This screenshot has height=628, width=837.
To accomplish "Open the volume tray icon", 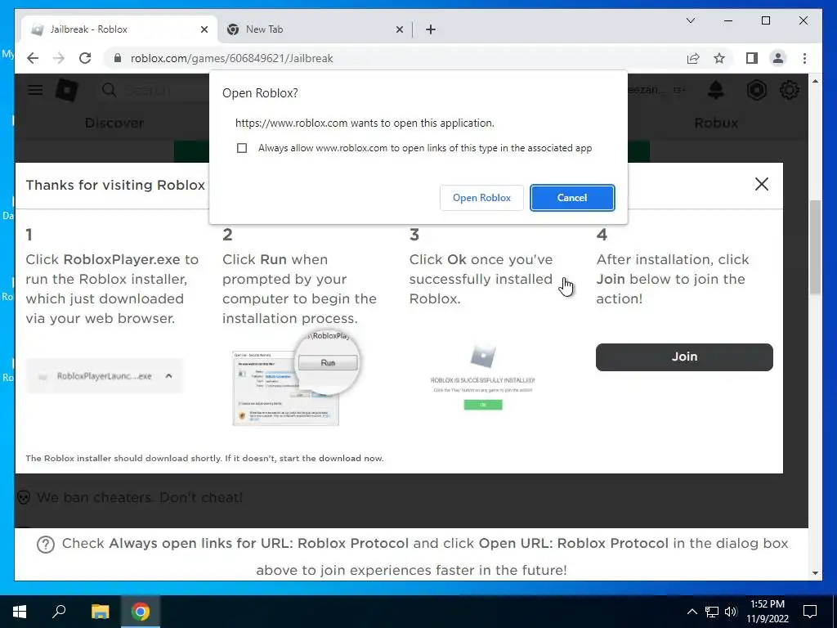I will point(731,612).
